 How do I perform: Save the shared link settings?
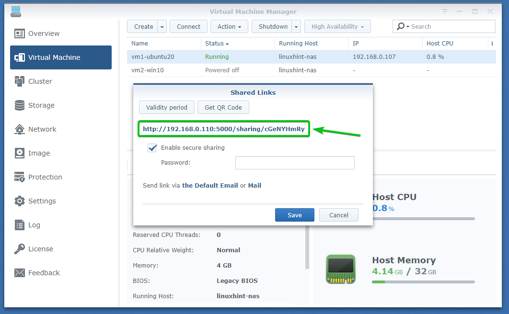click(294, 215)
